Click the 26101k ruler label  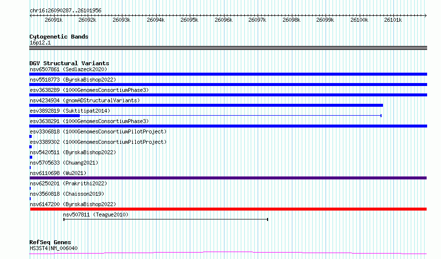click(393, 20)
